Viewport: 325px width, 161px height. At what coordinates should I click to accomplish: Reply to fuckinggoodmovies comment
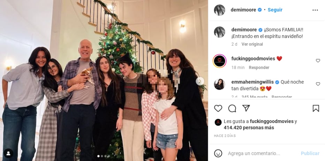[259, 68]
